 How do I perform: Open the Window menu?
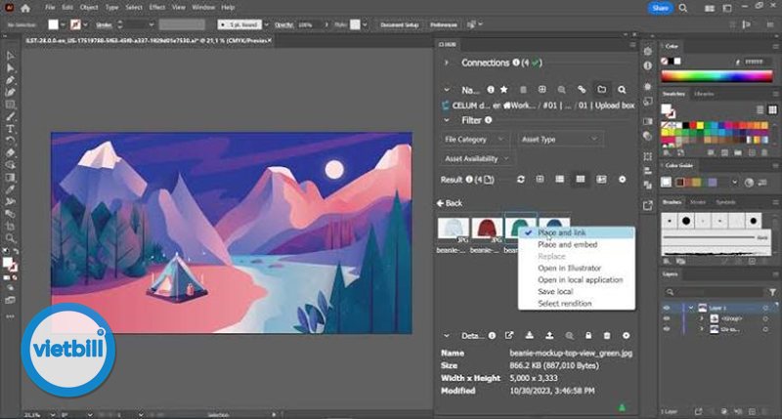tap(203, 8)
